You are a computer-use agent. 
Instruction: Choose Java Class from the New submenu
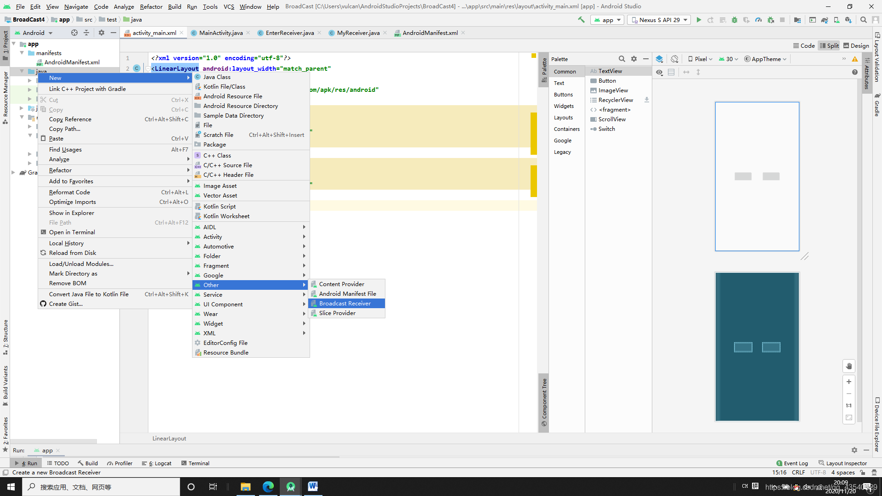click(251, 77)
